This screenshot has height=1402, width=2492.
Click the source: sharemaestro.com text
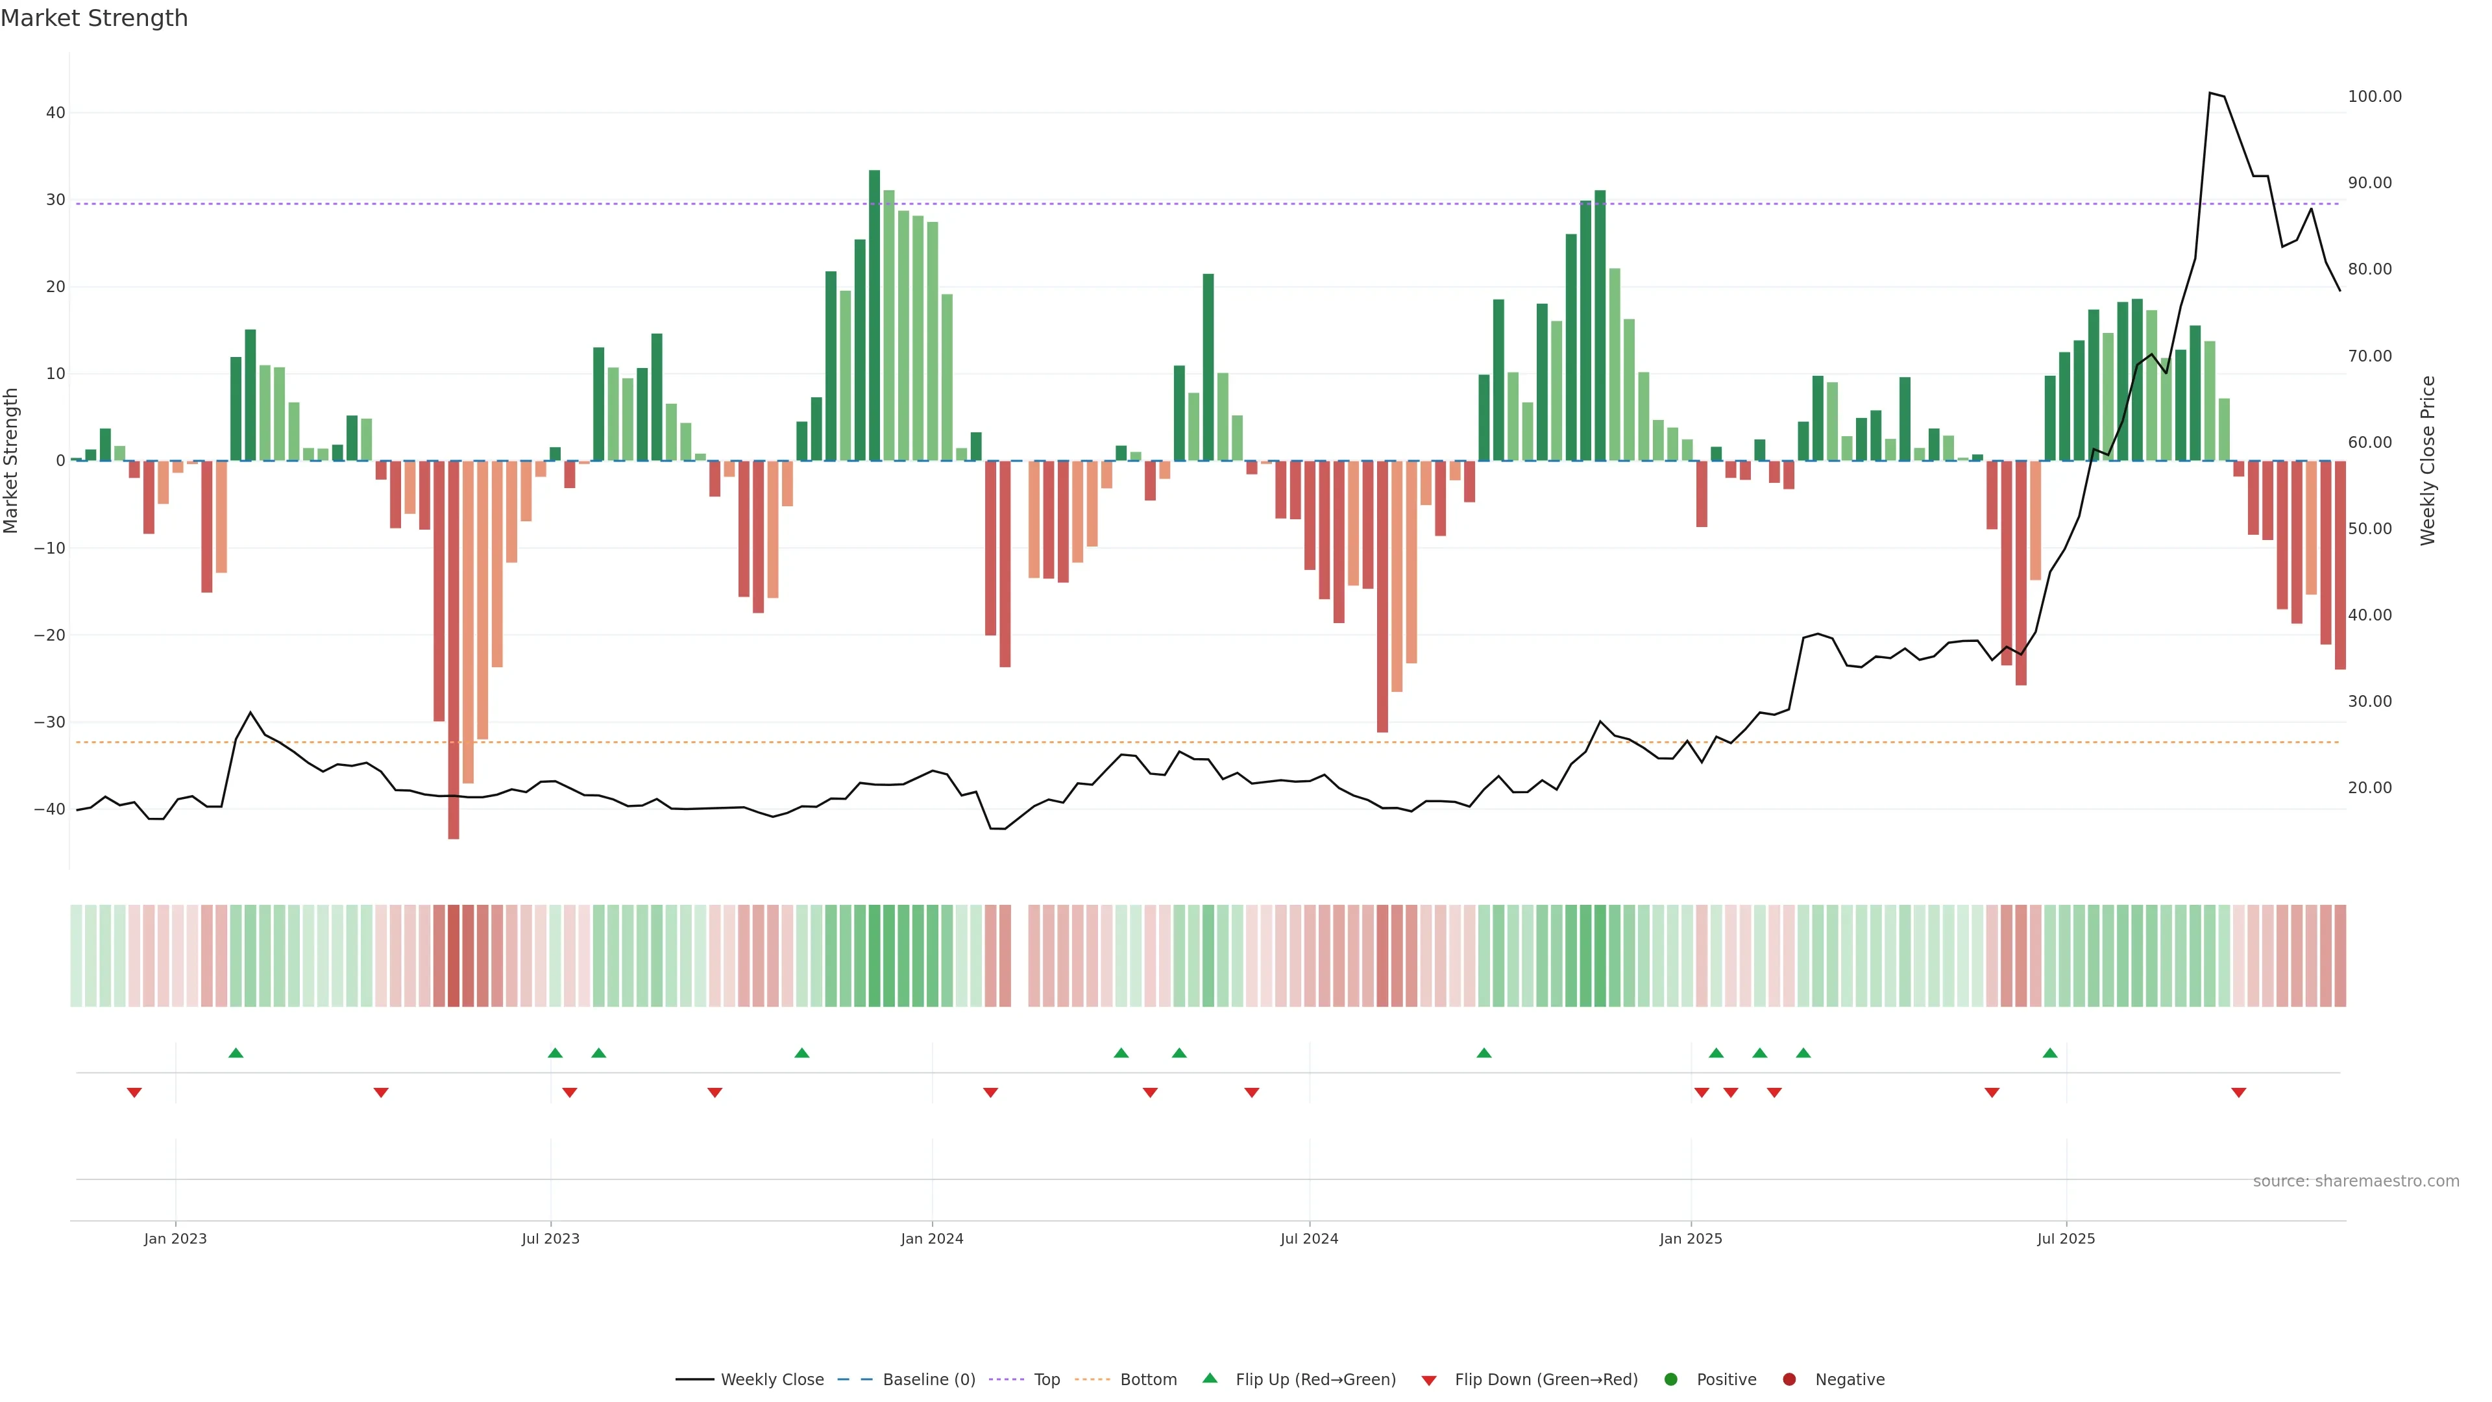click(2356, 1181)
